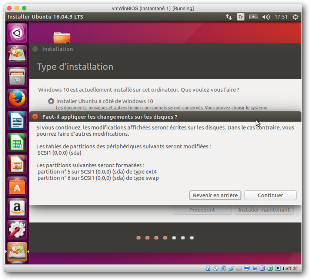Image resolution: width=310 pixels, height=280 pixels.
Task: Open the 17:51 clock menu
Action: (x=281, y=17)
